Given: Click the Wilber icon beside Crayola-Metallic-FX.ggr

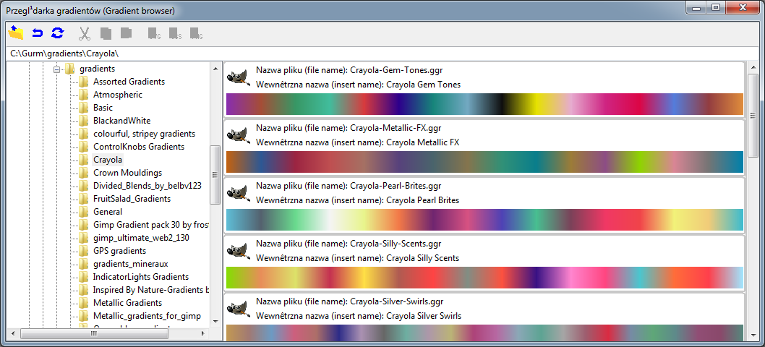Looking at the screenshot, I should tap(239, 135).
